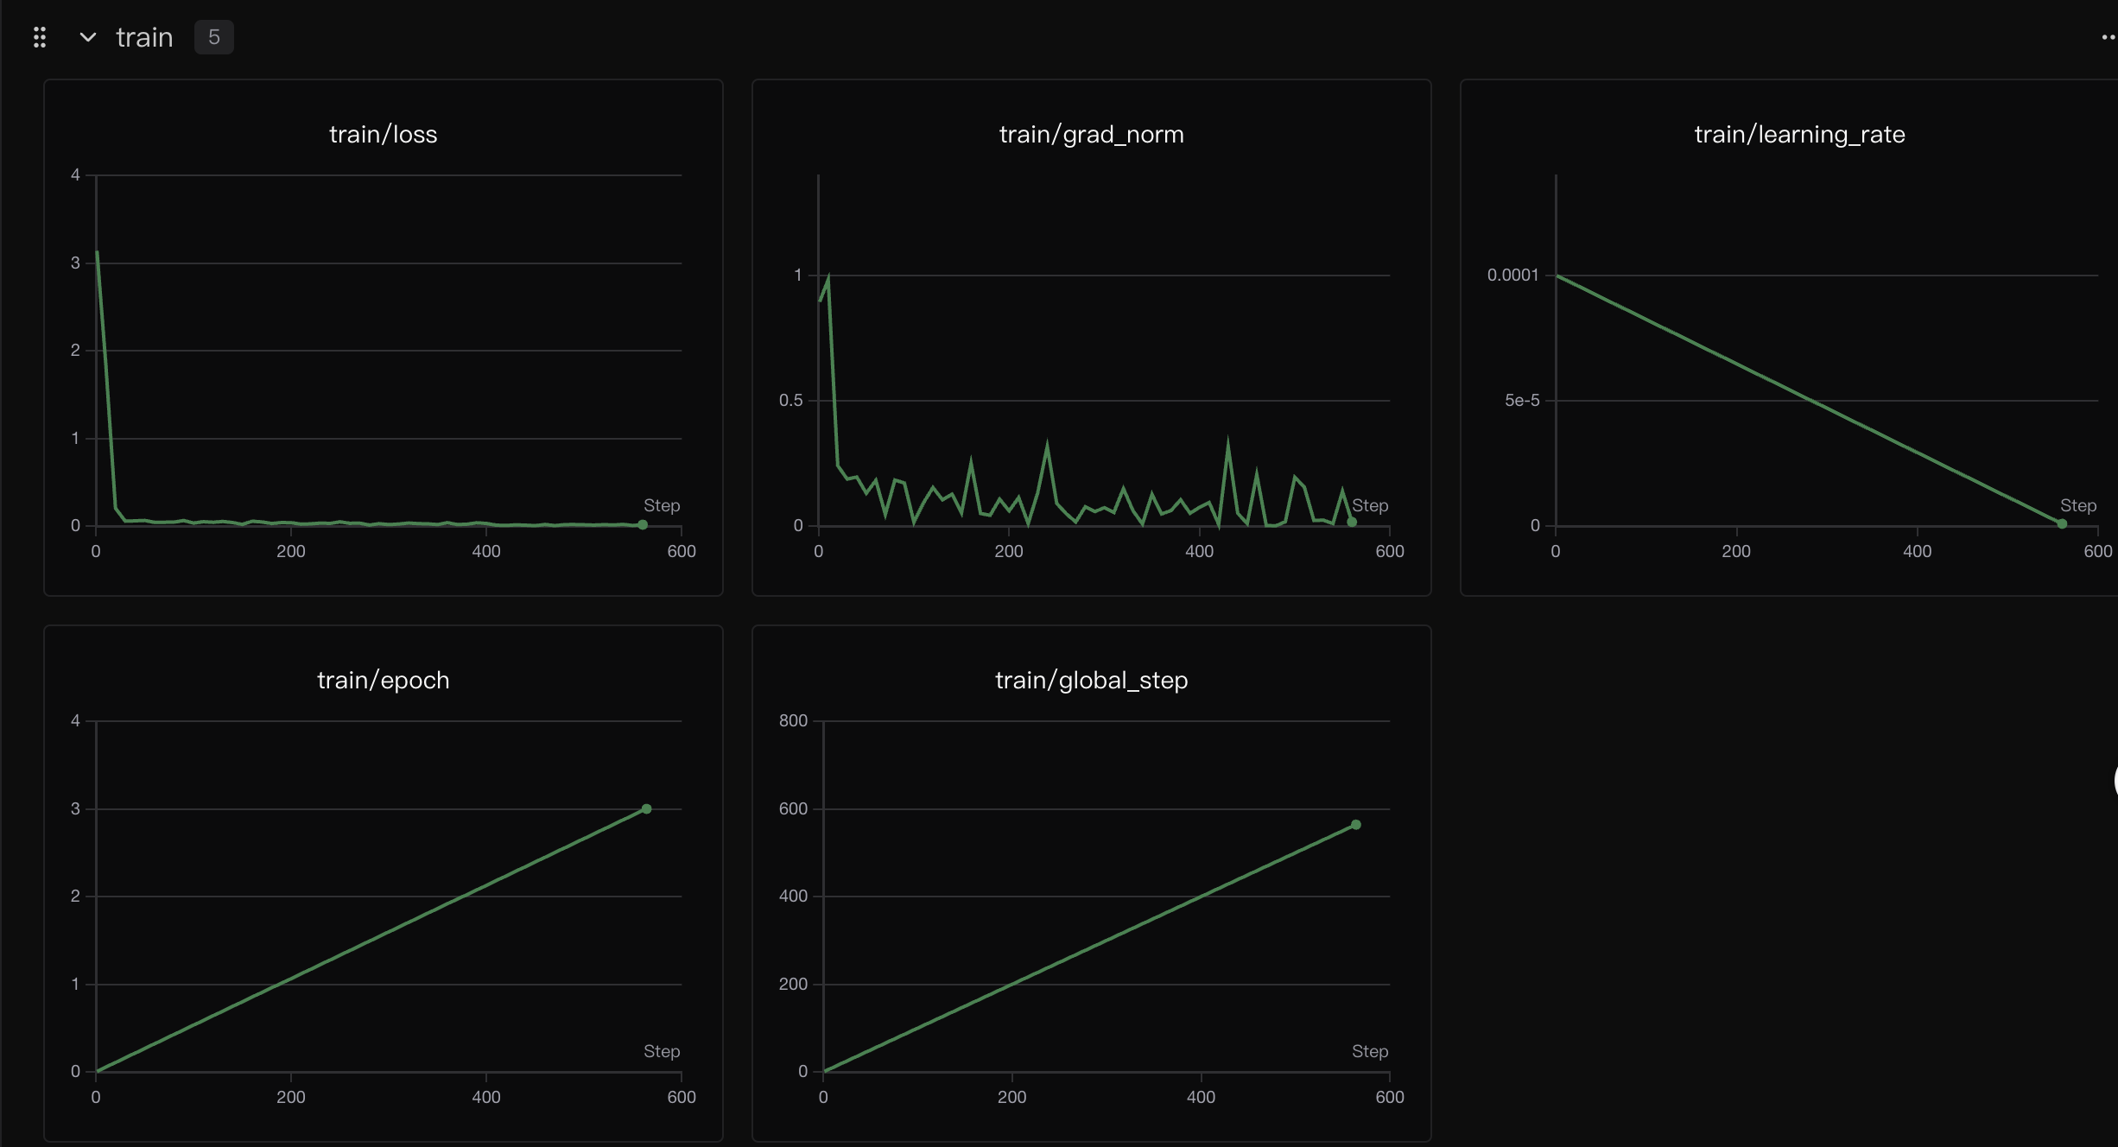Click the white circular button at right edge
This screenshot has height=1147, width=2118.
coord(2115,780)
